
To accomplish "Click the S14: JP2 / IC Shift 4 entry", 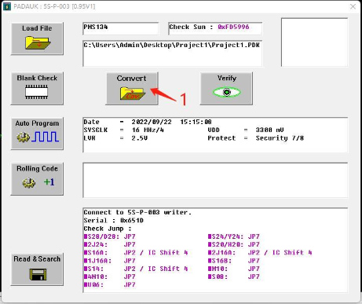I will click(x=136, y=269).
